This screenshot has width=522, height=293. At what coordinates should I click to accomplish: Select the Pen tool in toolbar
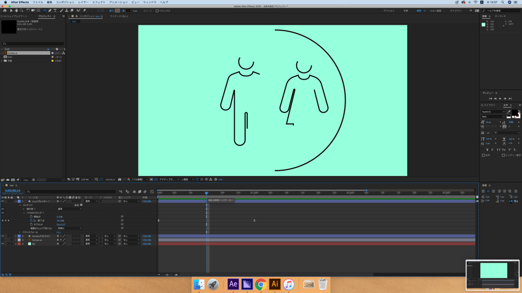pos(50,10)
